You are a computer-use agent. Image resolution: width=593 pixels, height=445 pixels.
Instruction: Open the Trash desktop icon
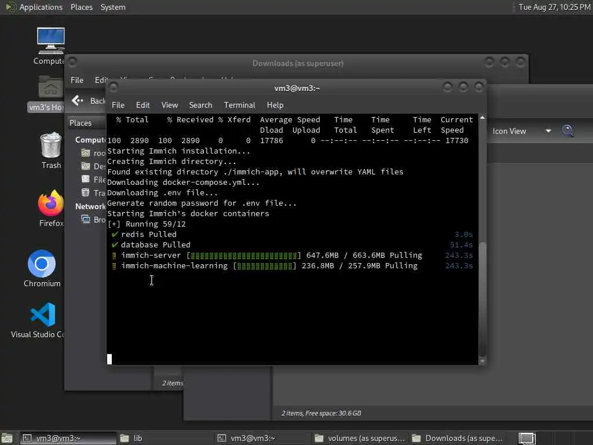click(x=51, y=150)
